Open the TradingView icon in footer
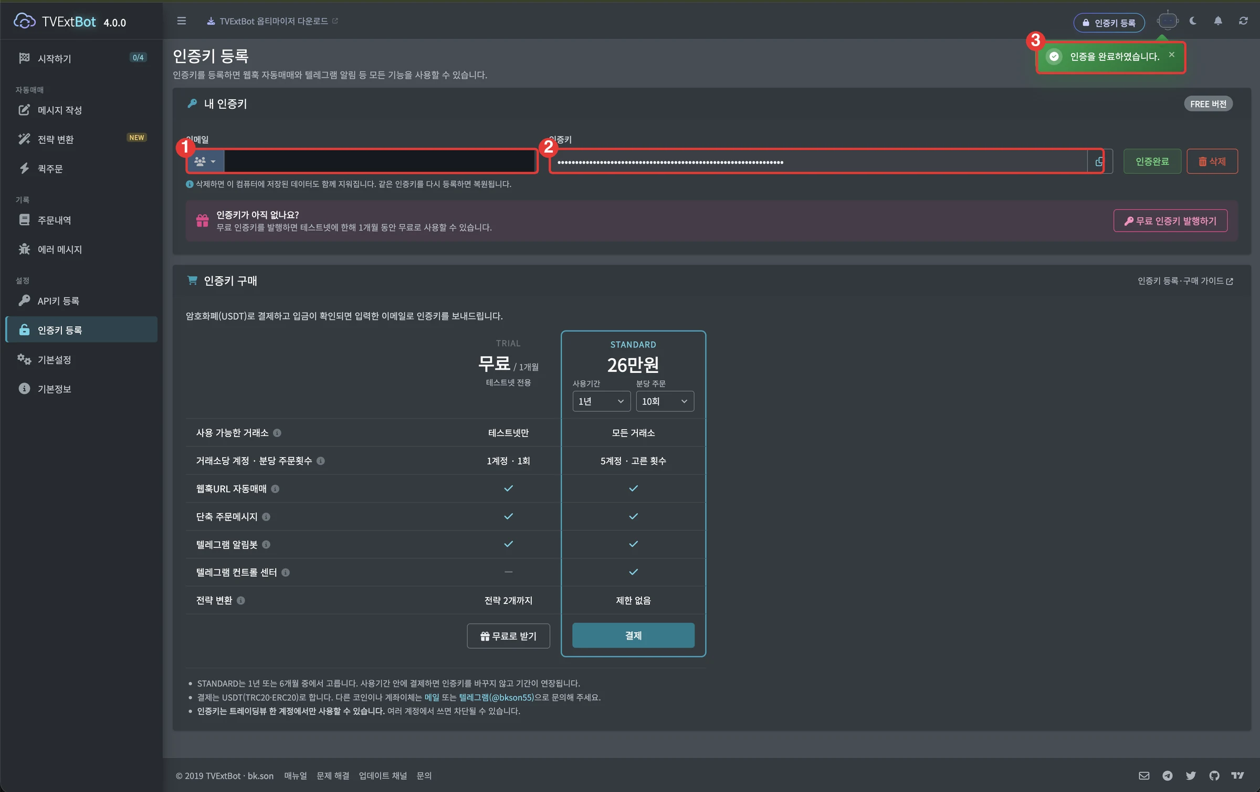The width and height of the screenshot is (1260, 792). (x=1238, y=776)
